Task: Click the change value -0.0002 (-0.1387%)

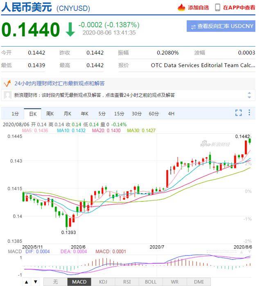Action: 109,25
